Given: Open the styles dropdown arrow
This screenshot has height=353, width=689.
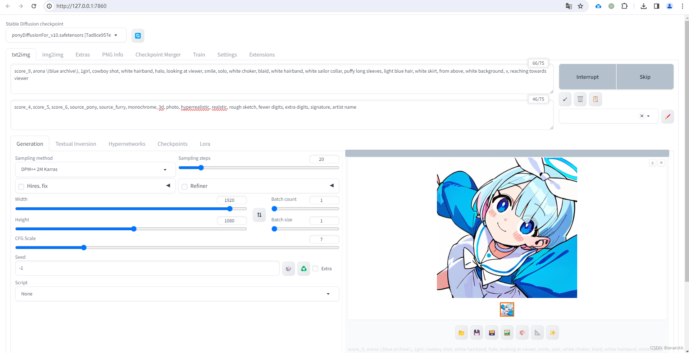Looking at the screenshot, I should [x=648, y=116].
